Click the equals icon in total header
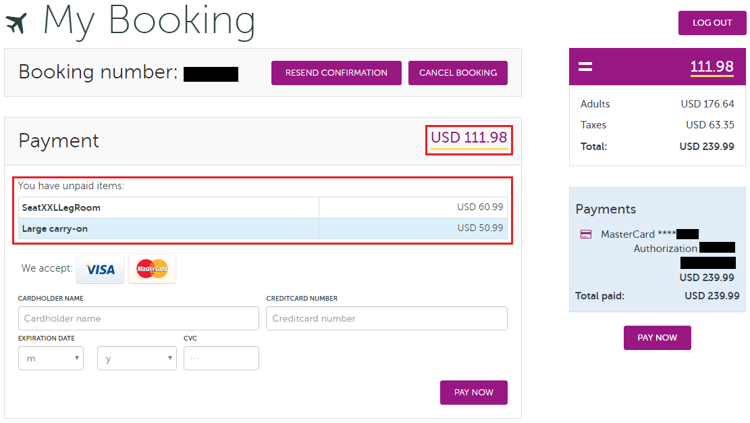Screen dimensions: 750x423 585,66
